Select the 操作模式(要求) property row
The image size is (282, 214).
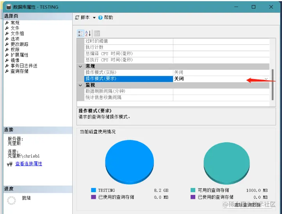(177, 79)
